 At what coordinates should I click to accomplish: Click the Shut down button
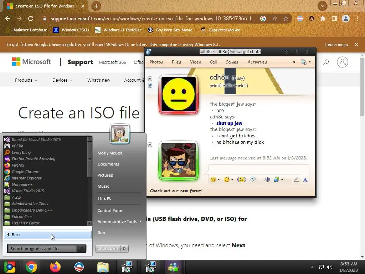pos(108,248)
